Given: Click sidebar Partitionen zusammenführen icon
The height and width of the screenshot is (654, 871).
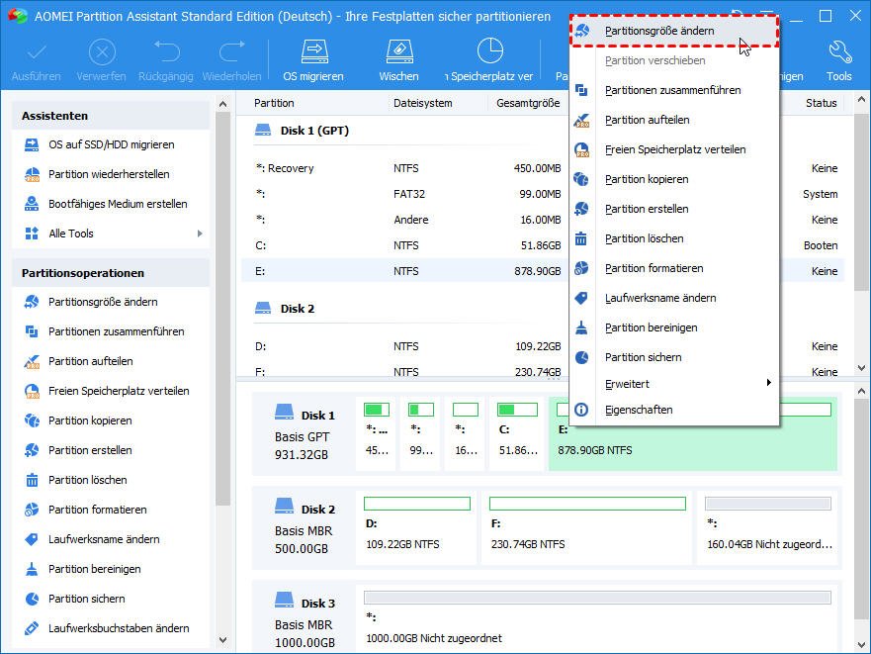Looking at the screenshot, I should [x=32, y=332].
